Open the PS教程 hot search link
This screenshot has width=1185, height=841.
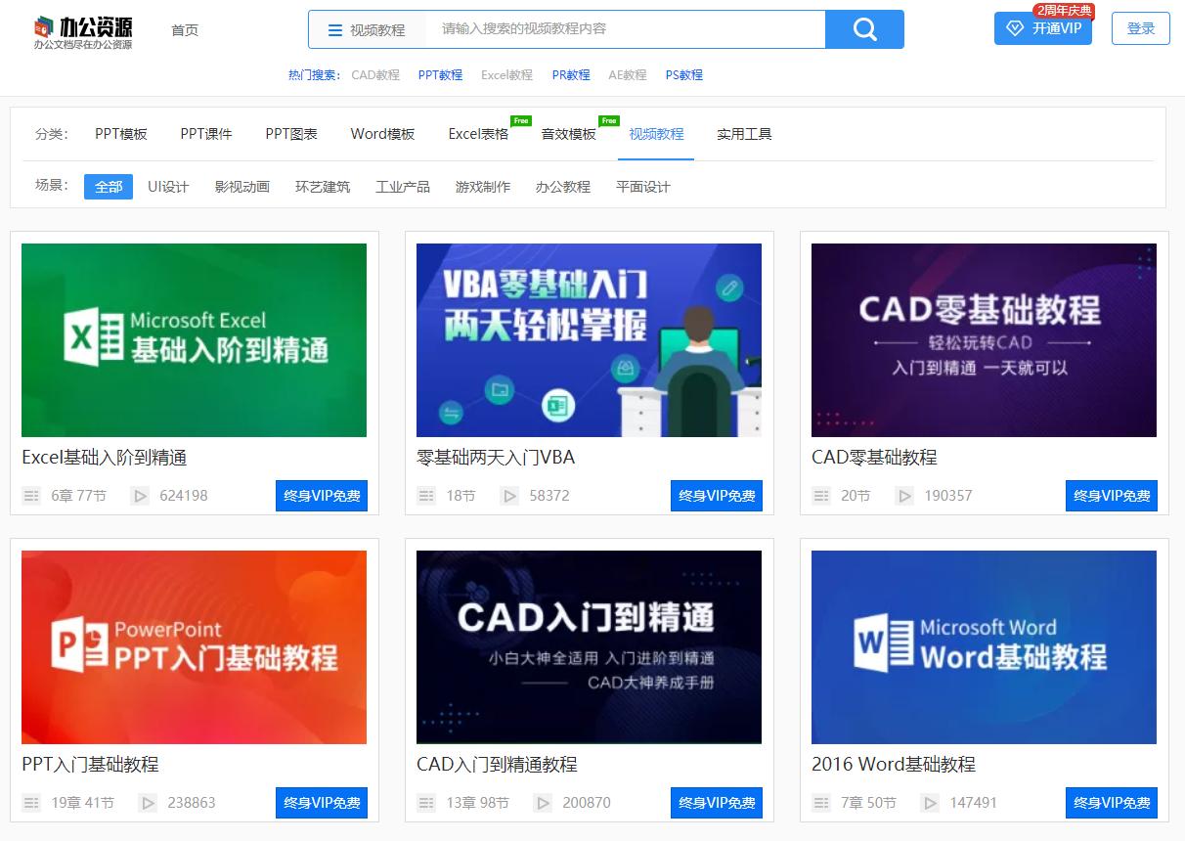coord(683,74)
